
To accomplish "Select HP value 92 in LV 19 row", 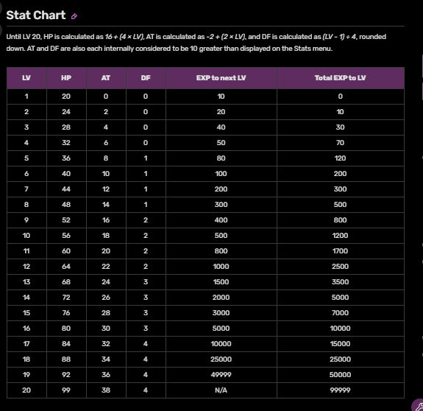I will pyautogui.click(x=66, y=375).
